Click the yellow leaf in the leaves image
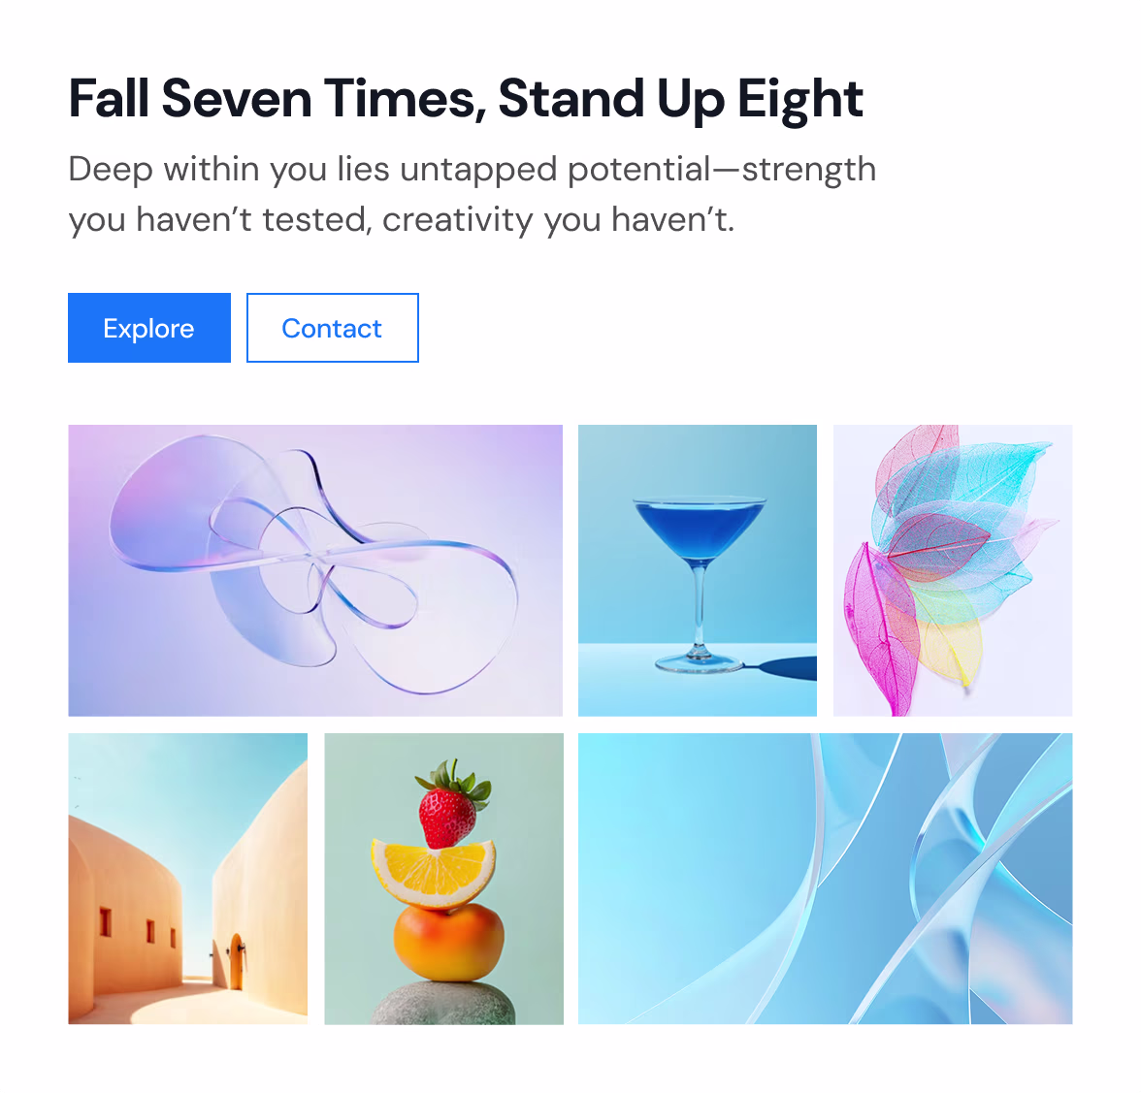This screenshot has width=1141, height=1093. (950, 644)
